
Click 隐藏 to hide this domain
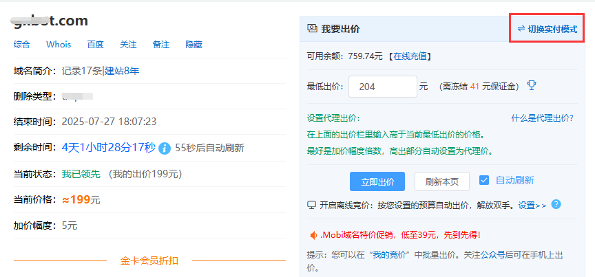tap(194, 45)
